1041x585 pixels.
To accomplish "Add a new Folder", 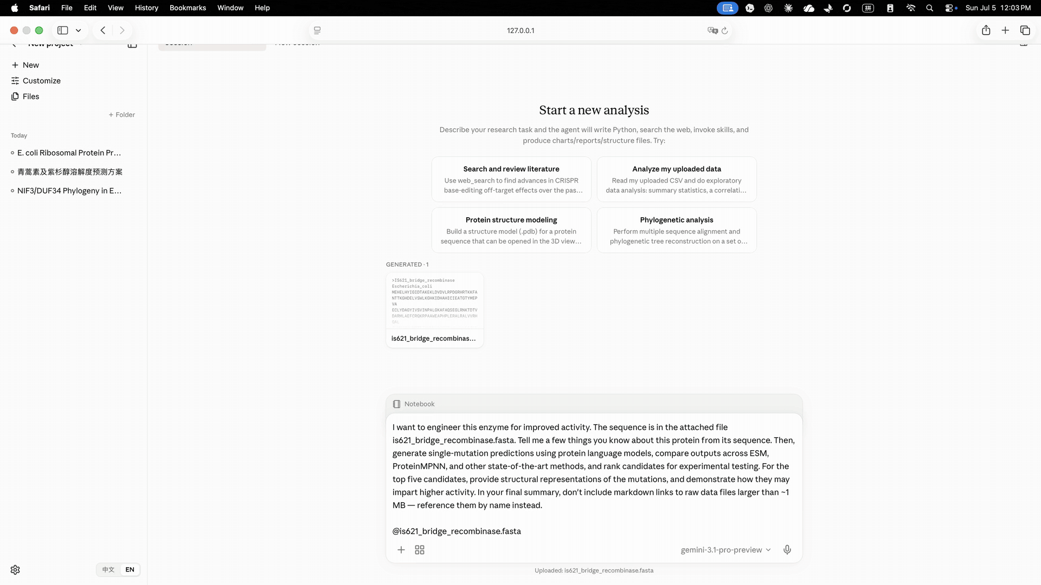I will pos(122,115).
